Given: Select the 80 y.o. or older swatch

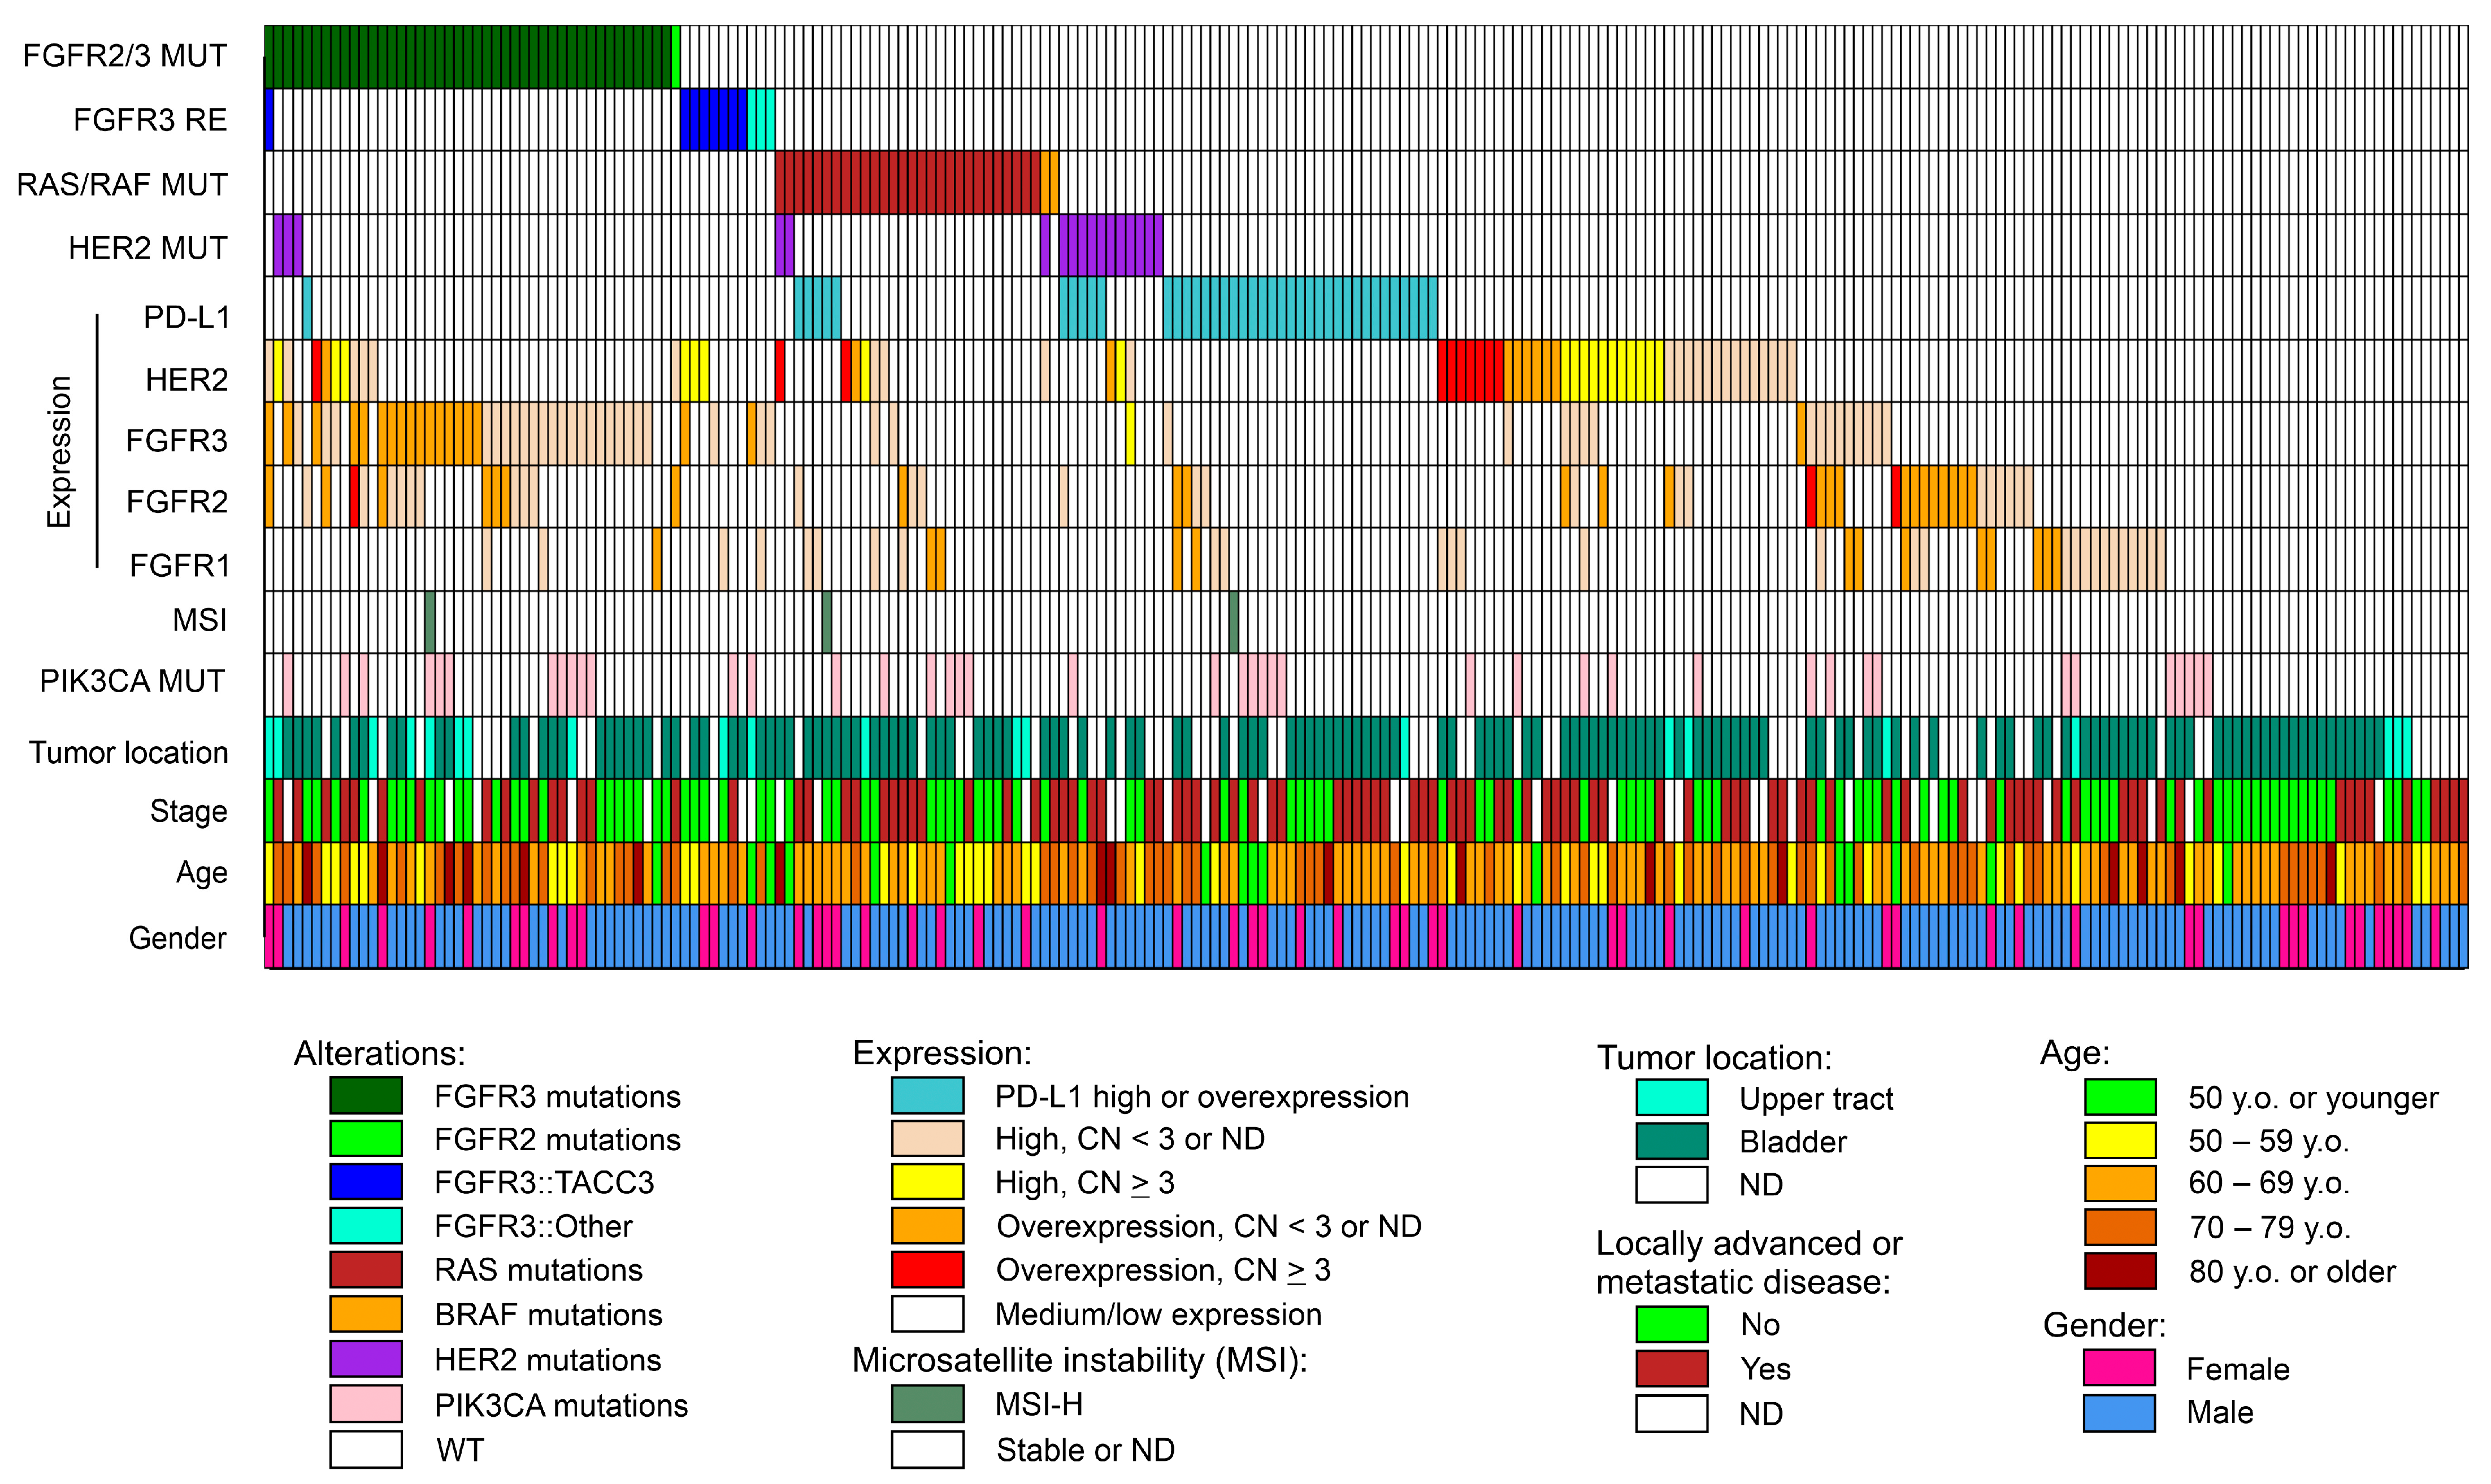Looking at the screenshot, I should [2120, 1271].
